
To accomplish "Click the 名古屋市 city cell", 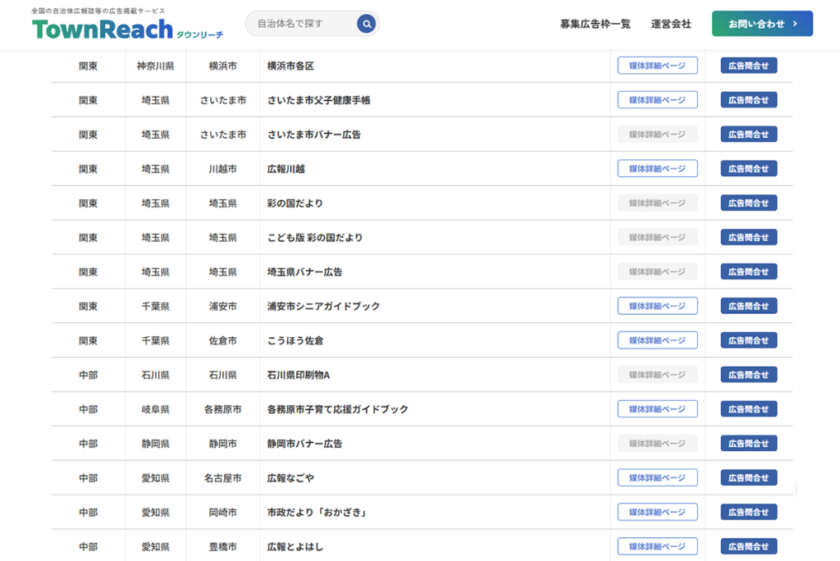I will tap(223, 478).
